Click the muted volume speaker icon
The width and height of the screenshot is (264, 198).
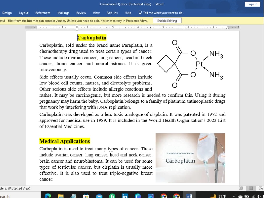pyautogui.click(x=259, y=196)
